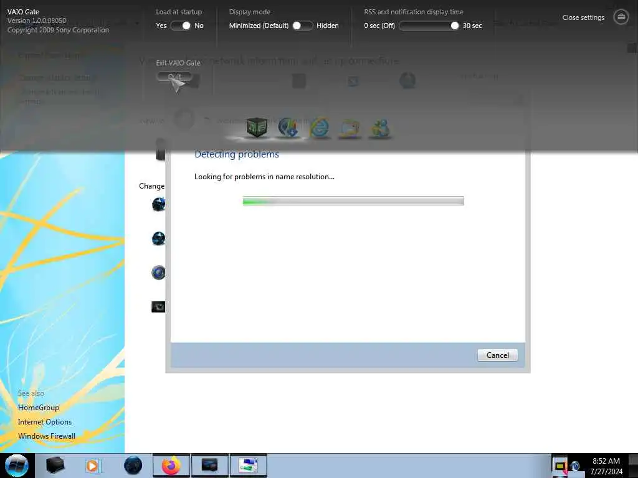Viewport: 638px width, 478px height.
Task: Click the Show desktop strip beside the clock
Action: [x=633, y=466]
